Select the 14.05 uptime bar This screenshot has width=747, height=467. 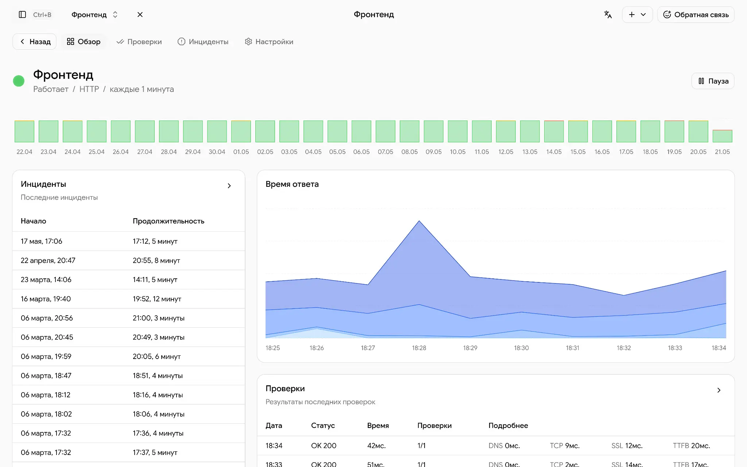pos(554,131)
